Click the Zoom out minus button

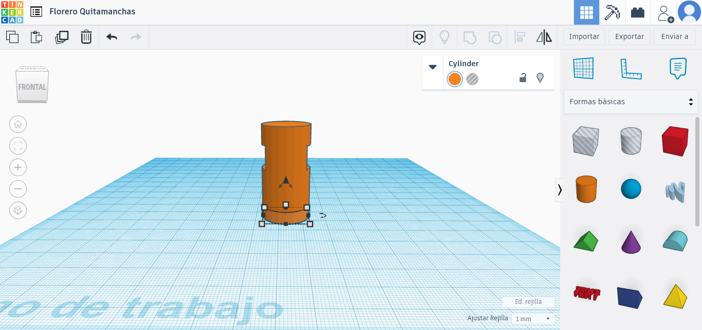[x=18, y=189]
